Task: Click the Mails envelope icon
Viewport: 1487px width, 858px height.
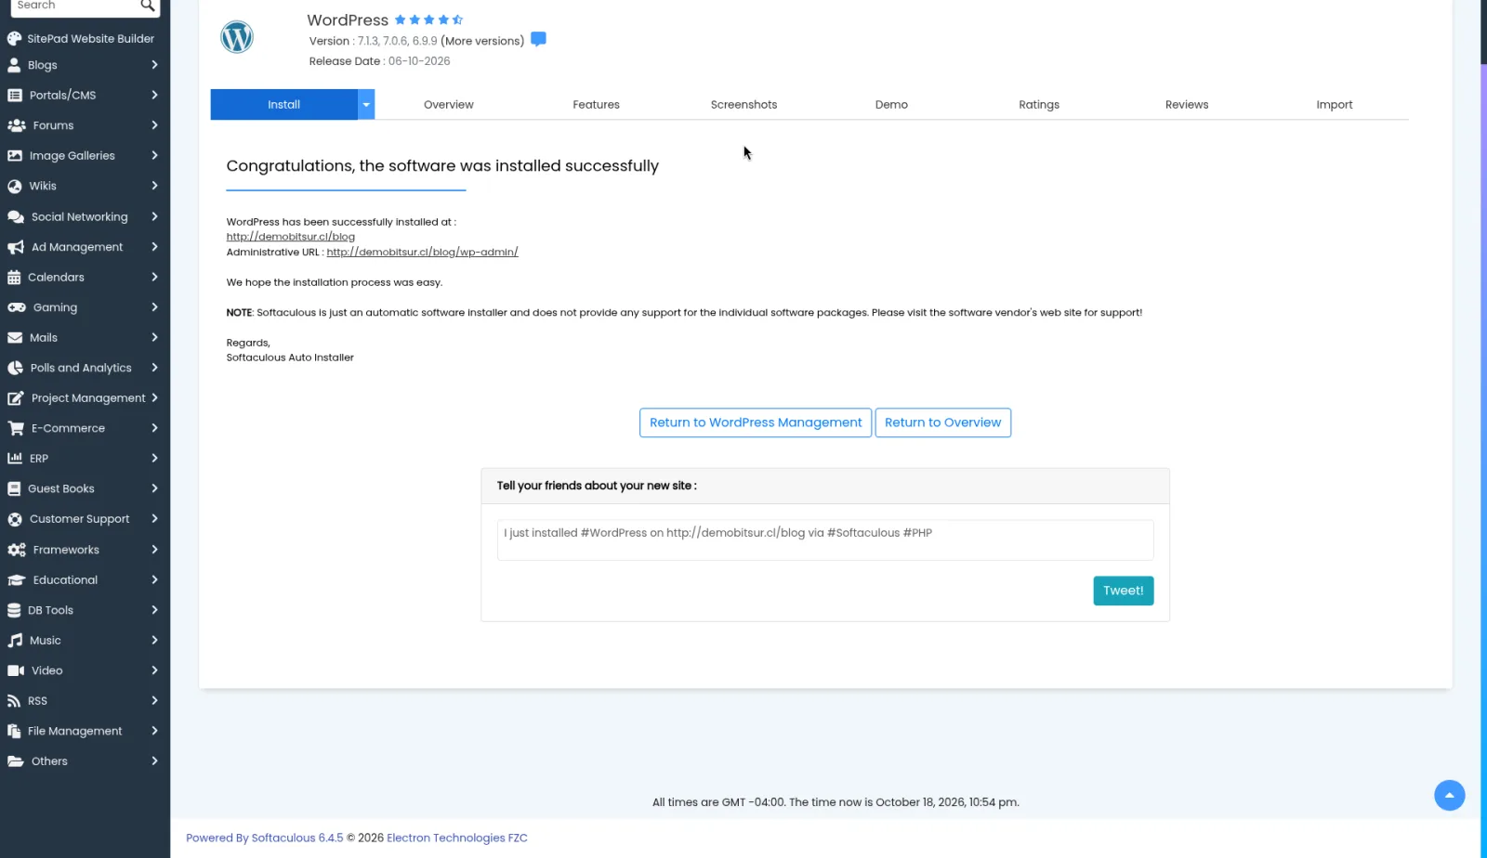Action: (15, 338)
